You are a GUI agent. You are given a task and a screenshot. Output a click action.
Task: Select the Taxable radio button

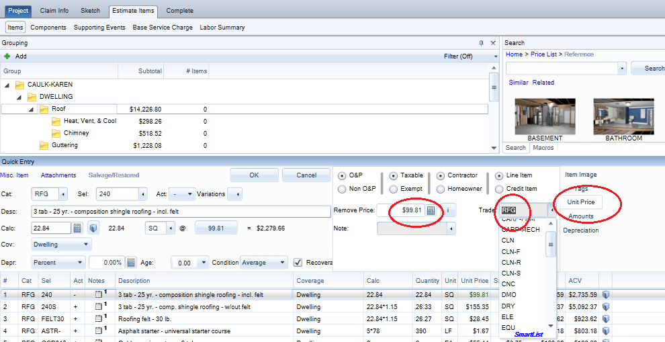(x=394, y=175)
